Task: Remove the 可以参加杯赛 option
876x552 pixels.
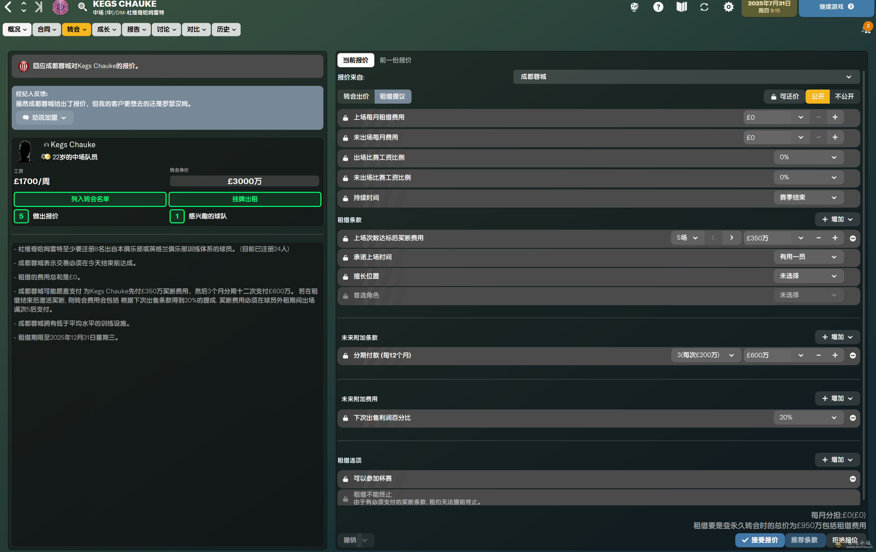Action: (x=853, y=479)
